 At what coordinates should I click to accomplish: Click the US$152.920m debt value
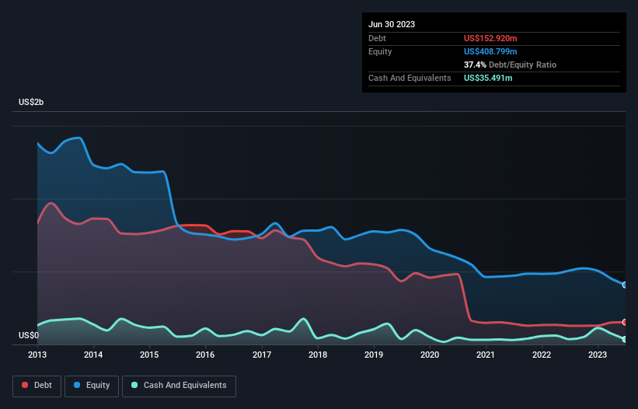tap(490, 38)
